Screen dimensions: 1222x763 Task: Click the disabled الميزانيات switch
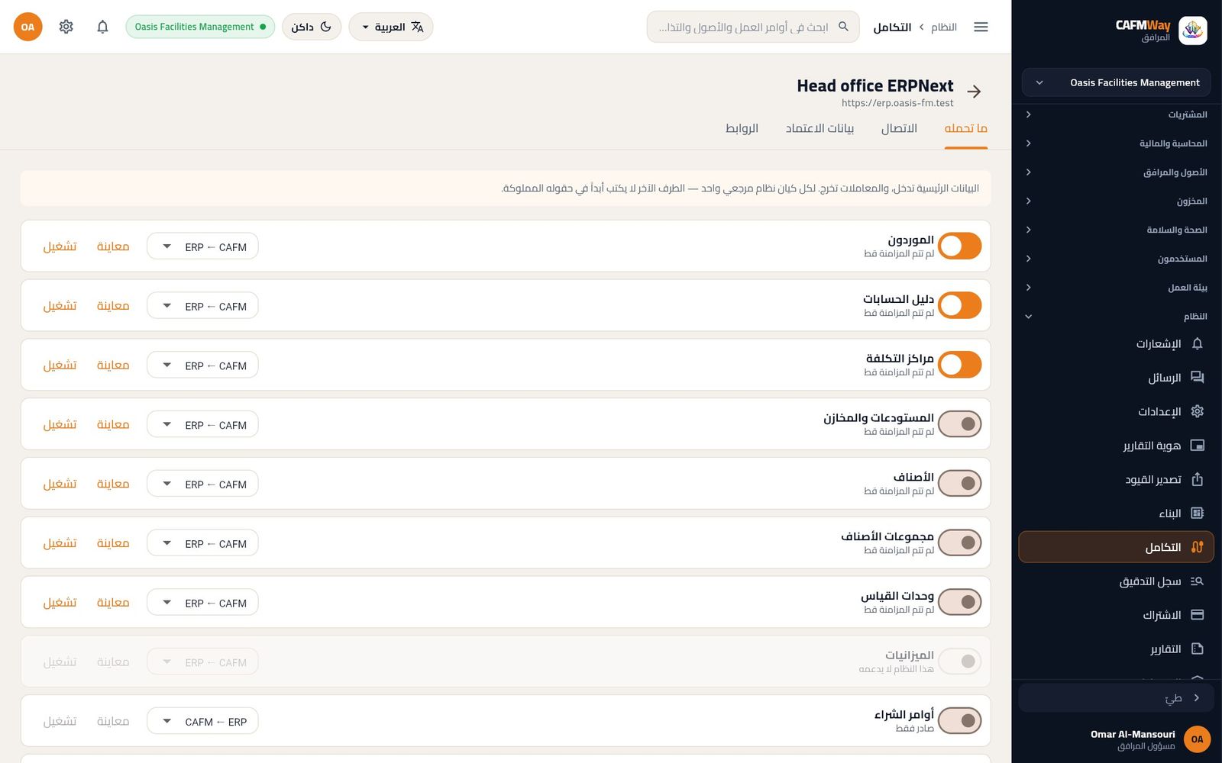click(x=959, y=662)
